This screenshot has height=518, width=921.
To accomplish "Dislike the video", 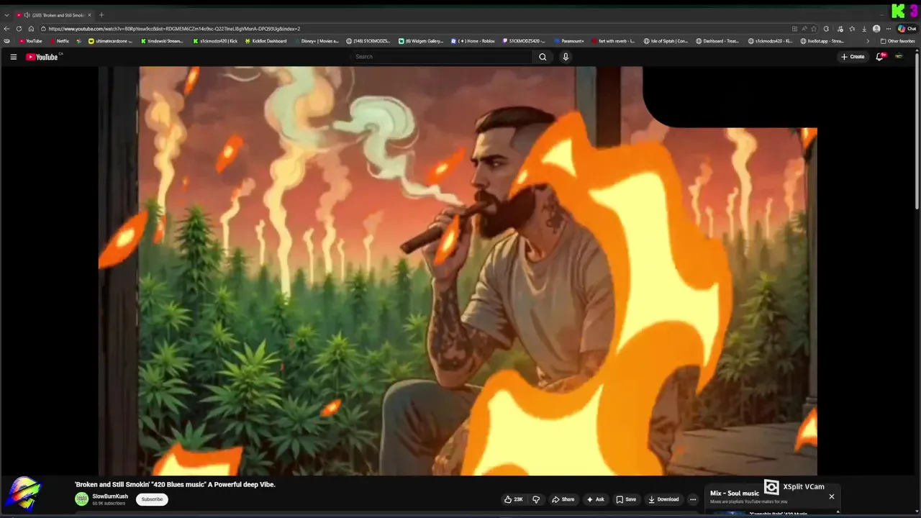I will (x=536, y=499).
